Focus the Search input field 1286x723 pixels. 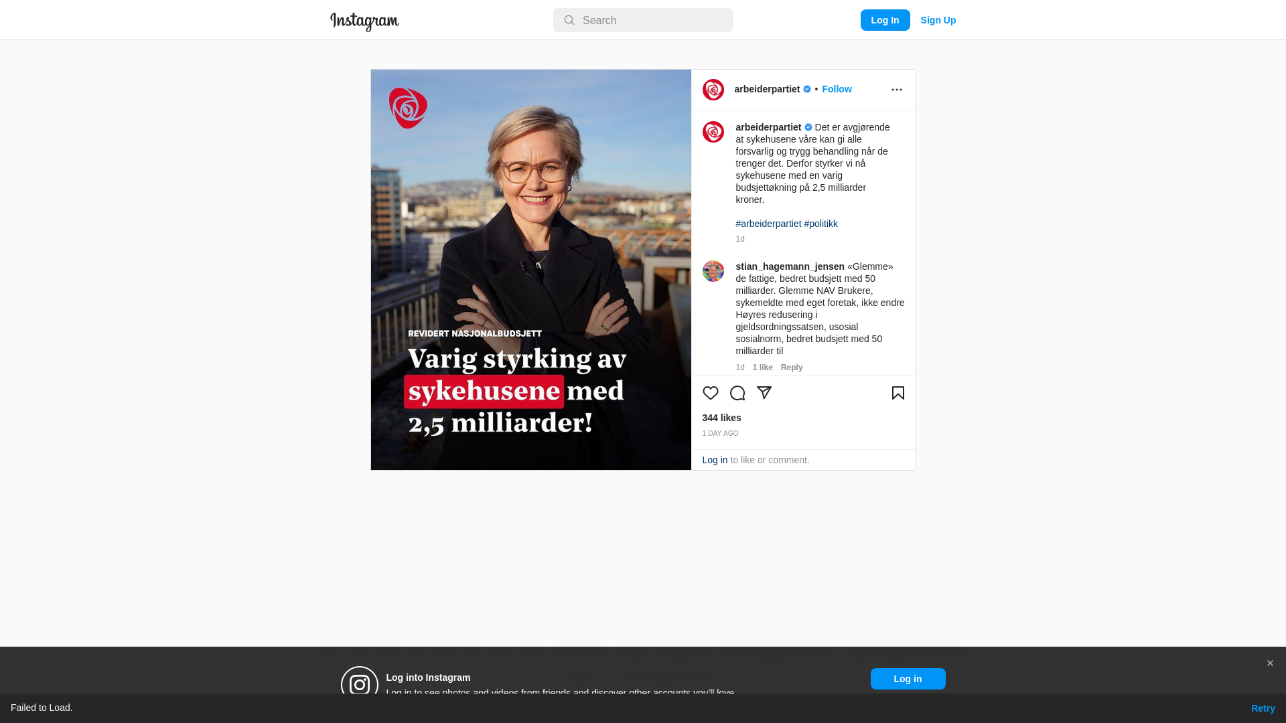[643, 20]
